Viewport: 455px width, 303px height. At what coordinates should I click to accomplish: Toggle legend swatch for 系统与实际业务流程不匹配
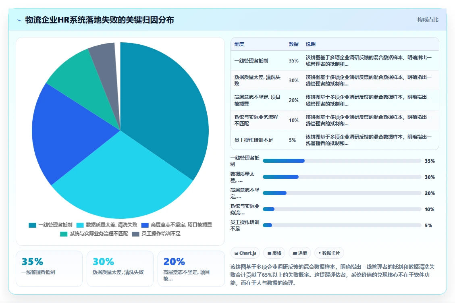click(64, 234)
